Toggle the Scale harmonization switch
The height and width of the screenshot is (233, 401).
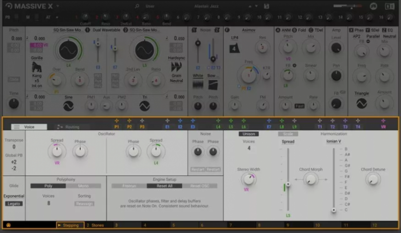click(288, 134)
